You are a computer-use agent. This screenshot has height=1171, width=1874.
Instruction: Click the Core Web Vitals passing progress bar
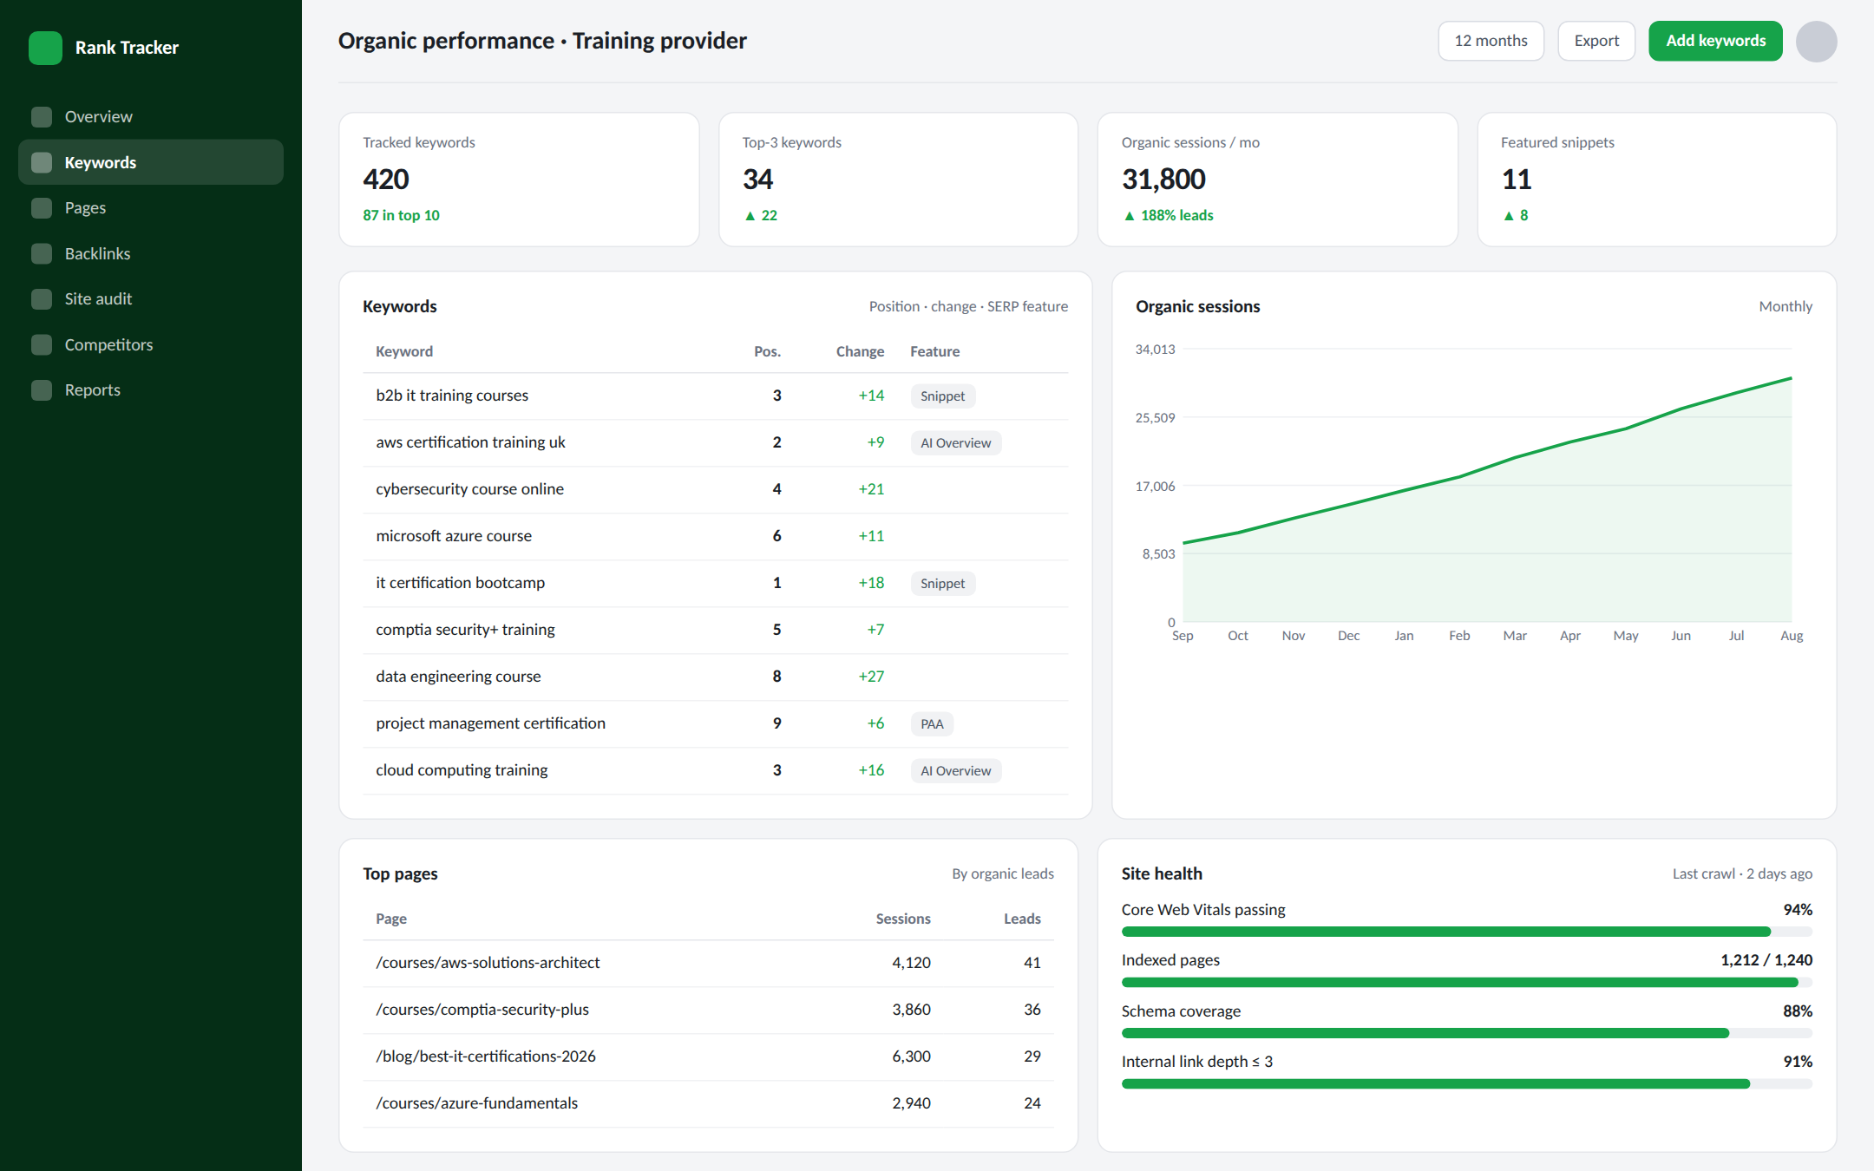1466,932
